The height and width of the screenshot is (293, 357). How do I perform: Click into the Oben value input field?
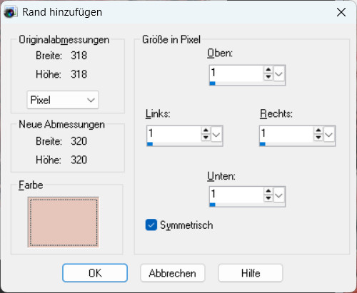point(236,73)
